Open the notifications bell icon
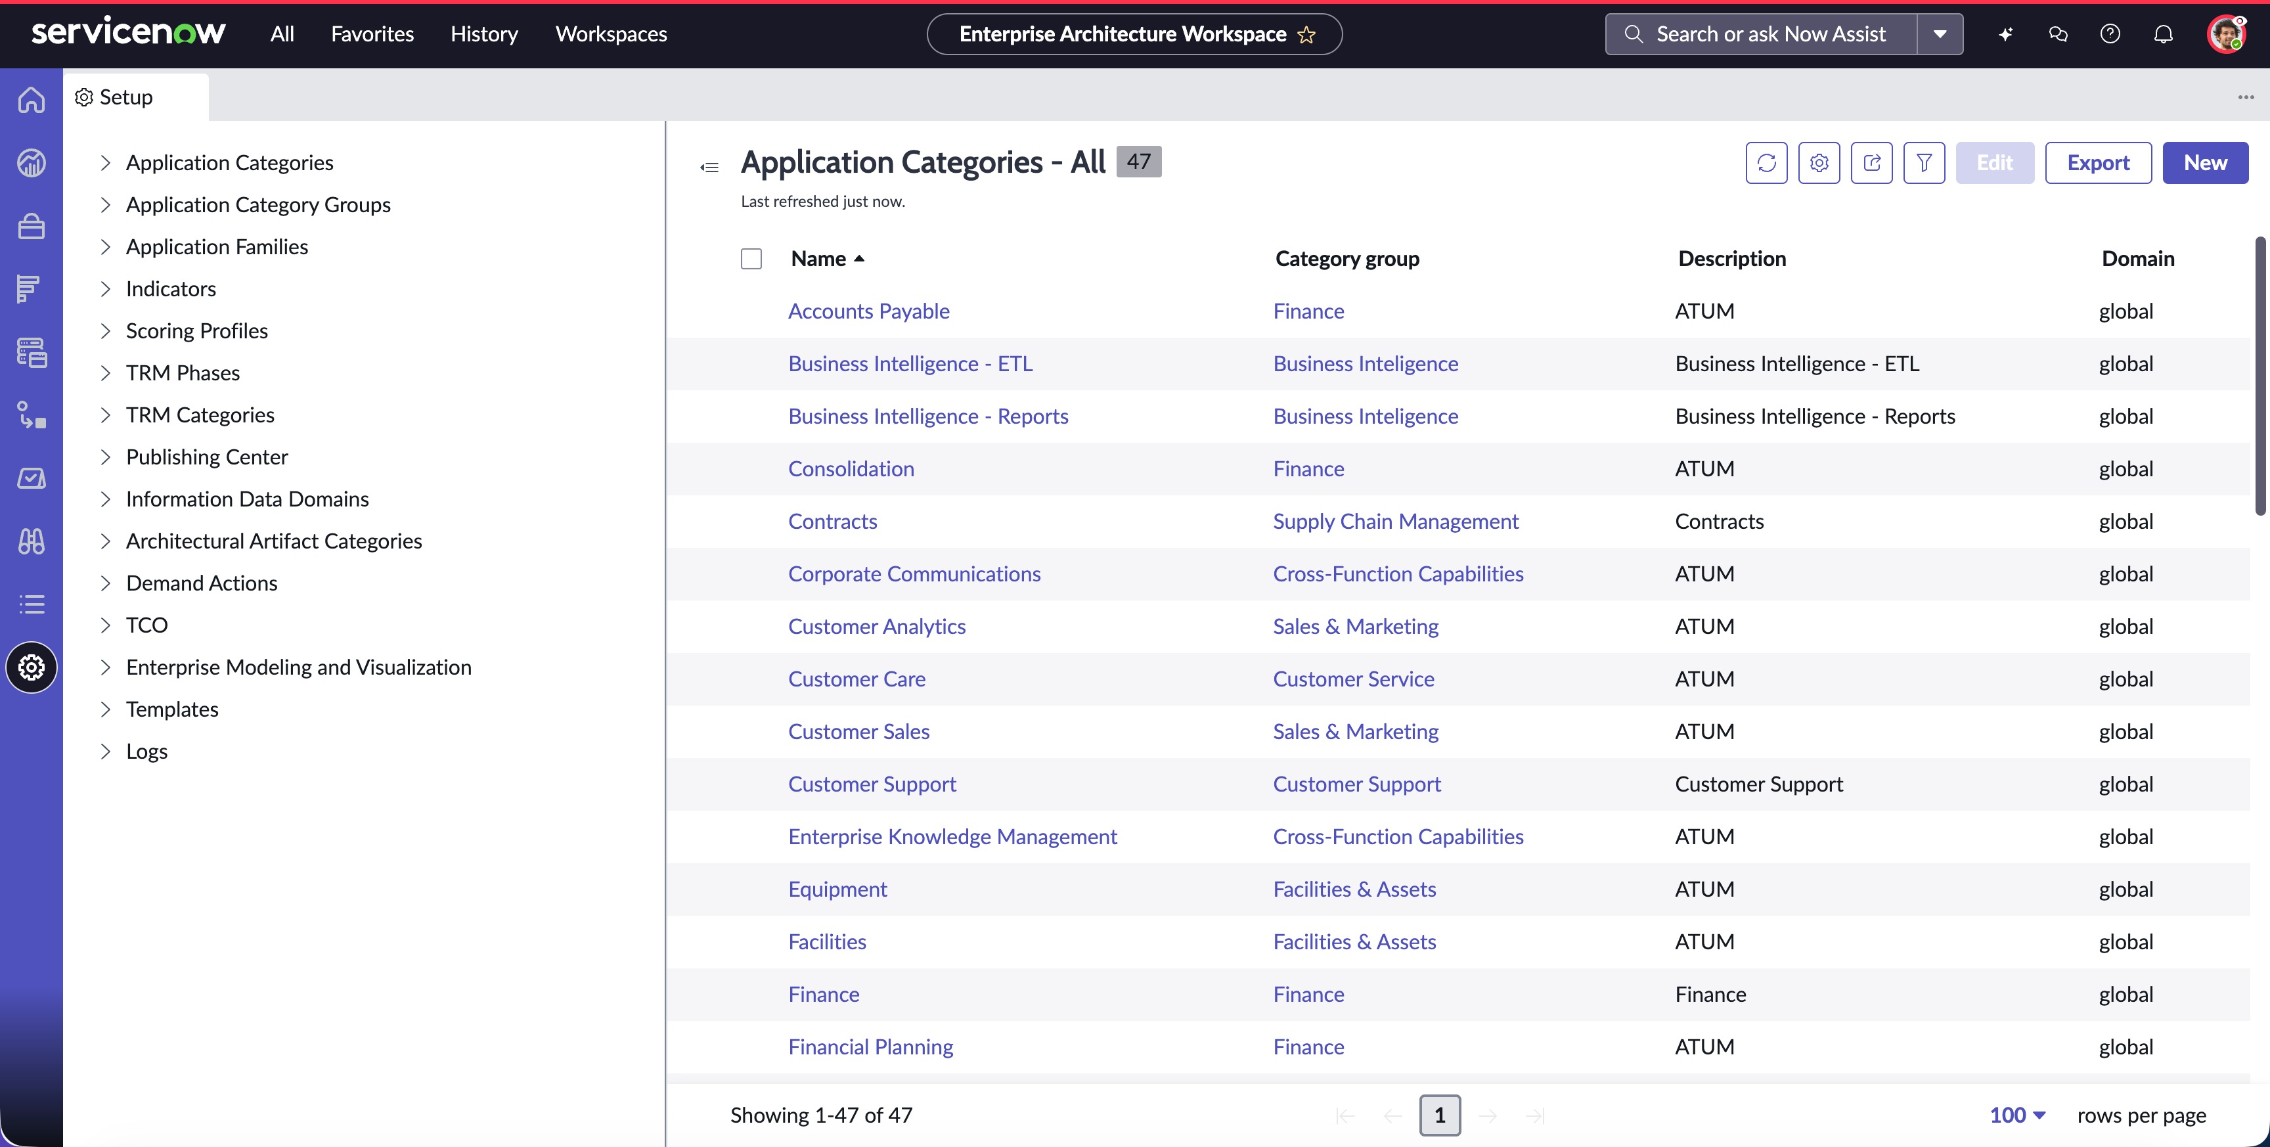This screenshot has height=1147, width=2270. 2164,34
